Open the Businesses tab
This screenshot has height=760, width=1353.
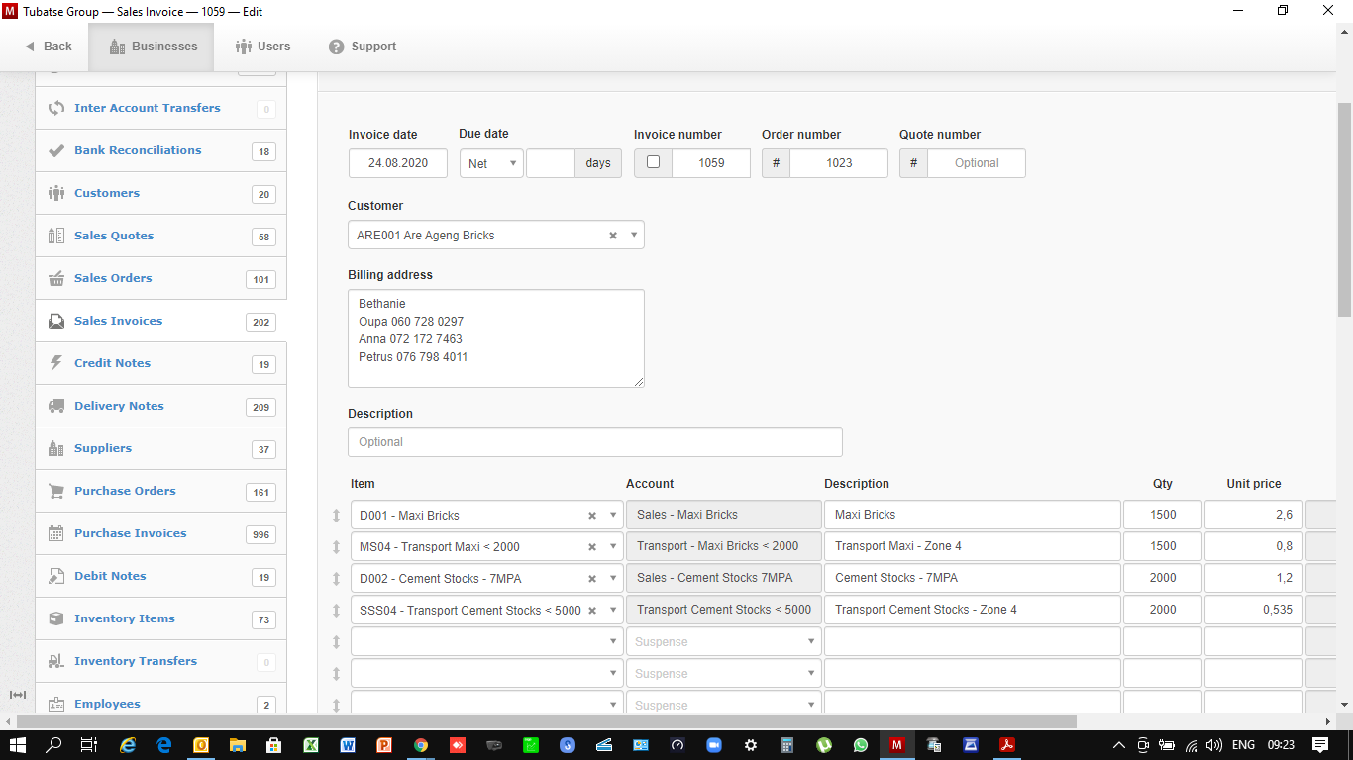pos(152,47)
